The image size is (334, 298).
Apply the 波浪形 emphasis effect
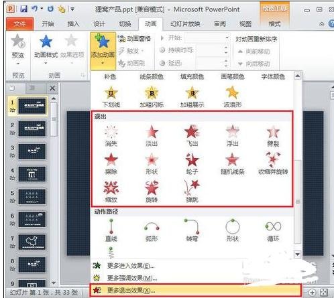(233, 96)
